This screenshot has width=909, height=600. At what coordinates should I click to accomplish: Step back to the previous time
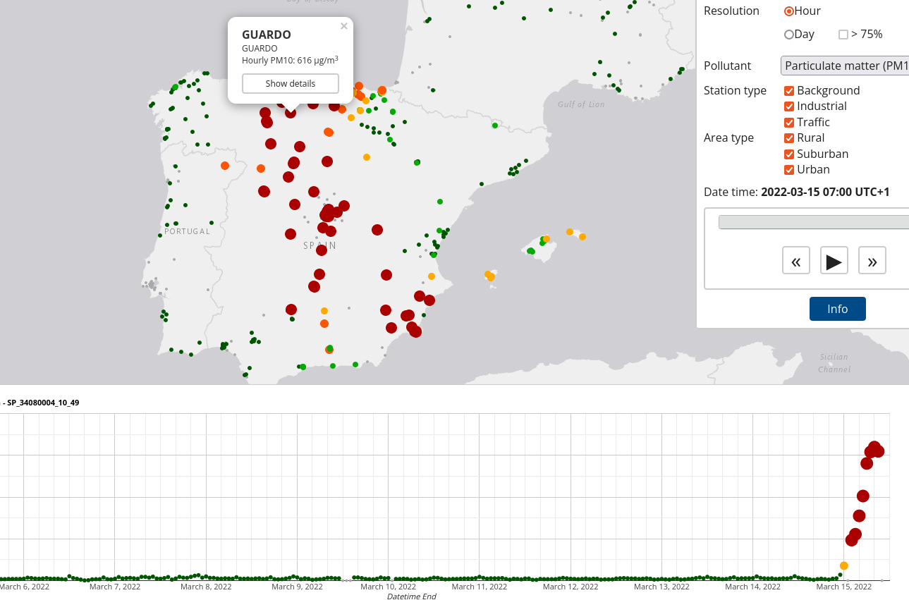(x=796, y=260)
